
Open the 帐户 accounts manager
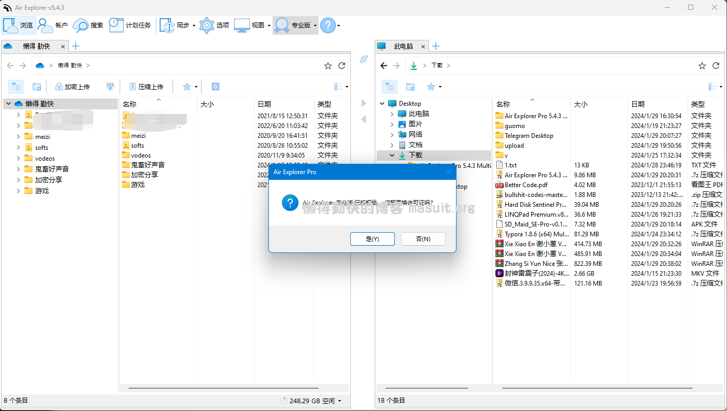[x=53, y=25]
